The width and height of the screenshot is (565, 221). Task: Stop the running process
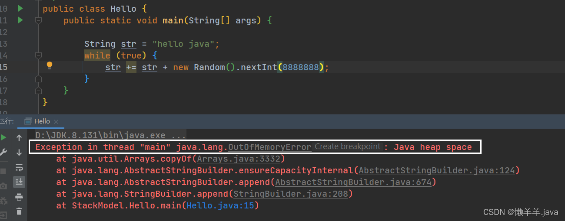tap(3, 171)
